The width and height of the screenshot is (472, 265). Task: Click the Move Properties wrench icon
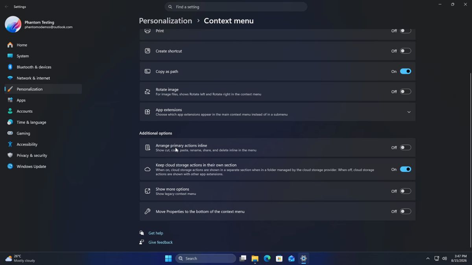(x=147, y=212)
